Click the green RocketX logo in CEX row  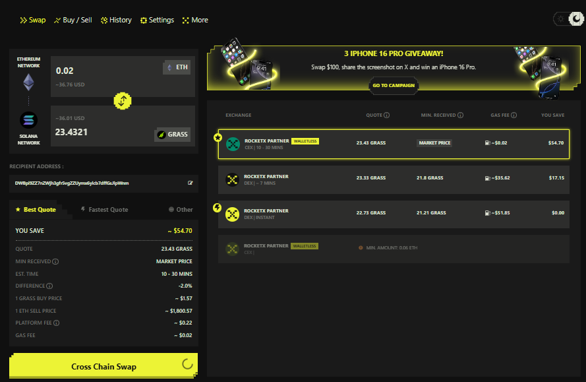click(233, 144)
